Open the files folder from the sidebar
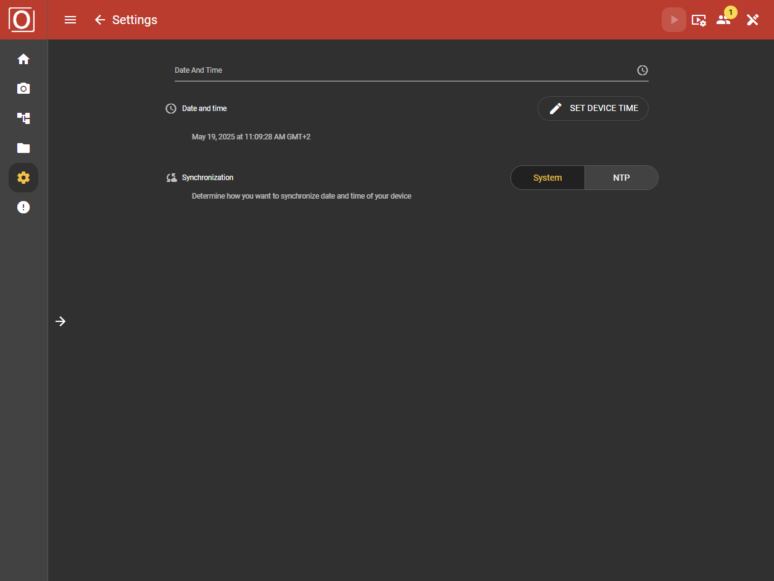Viewport: 774px width, 581px height. pos(23,147)
